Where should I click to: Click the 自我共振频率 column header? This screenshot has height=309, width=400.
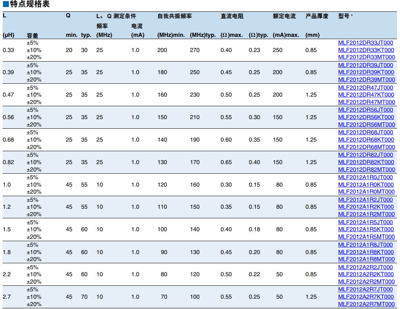point(174,16)
